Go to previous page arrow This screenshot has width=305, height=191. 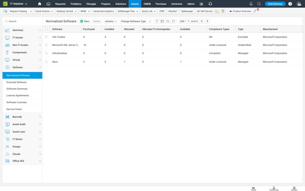pos(202,21)
